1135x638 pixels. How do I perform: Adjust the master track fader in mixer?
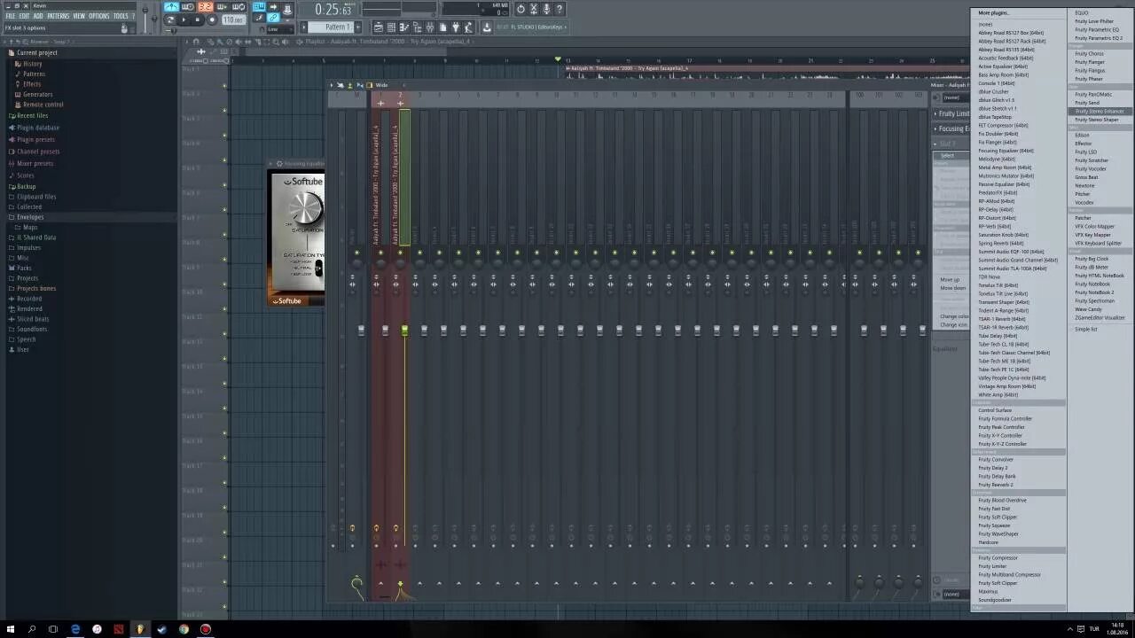click(361, 331)
